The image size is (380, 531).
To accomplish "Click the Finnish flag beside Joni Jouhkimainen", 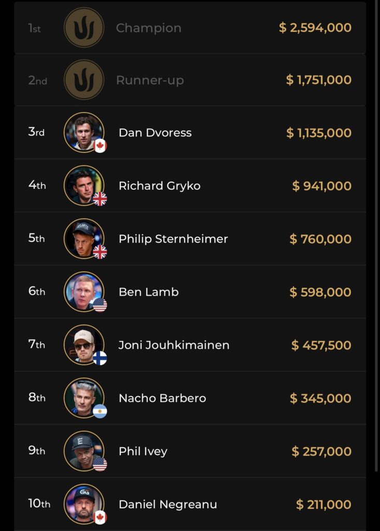I will pyautogui.click(x=100, y=358).
